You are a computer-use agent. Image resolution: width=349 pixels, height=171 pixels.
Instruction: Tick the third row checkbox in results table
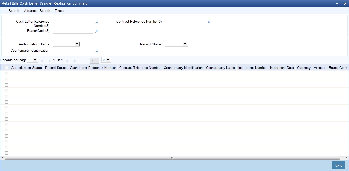6,85
